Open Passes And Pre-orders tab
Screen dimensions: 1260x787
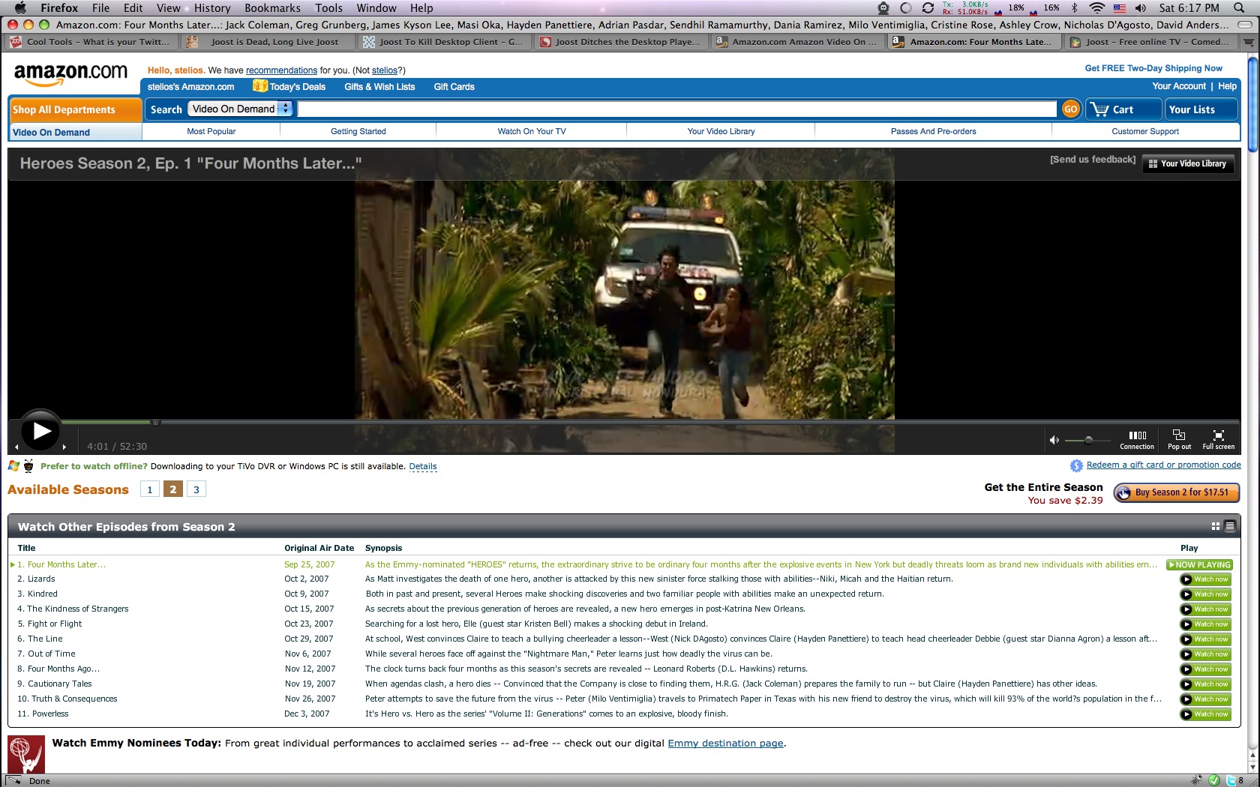tap(934, 131)
